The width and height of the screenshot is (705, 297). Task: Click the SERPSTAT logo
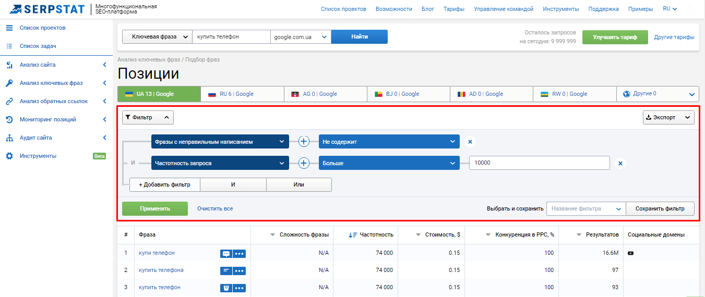click(x=48, y=9)
